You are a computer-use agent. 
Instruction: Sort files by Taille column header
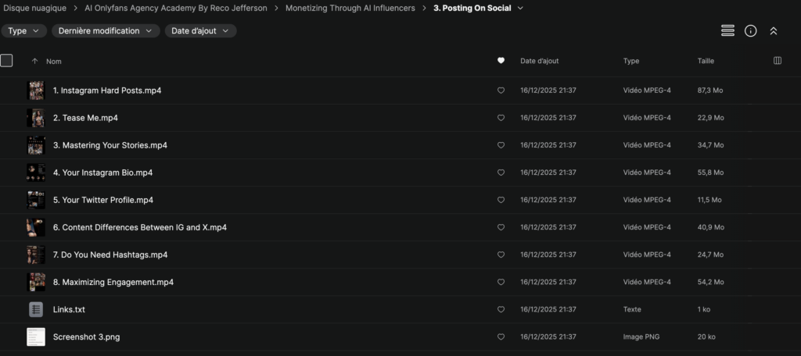[x=706, y=61]
